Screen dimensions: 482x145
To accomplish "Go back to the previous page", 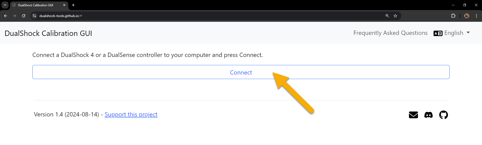I will tap(6, 16).
